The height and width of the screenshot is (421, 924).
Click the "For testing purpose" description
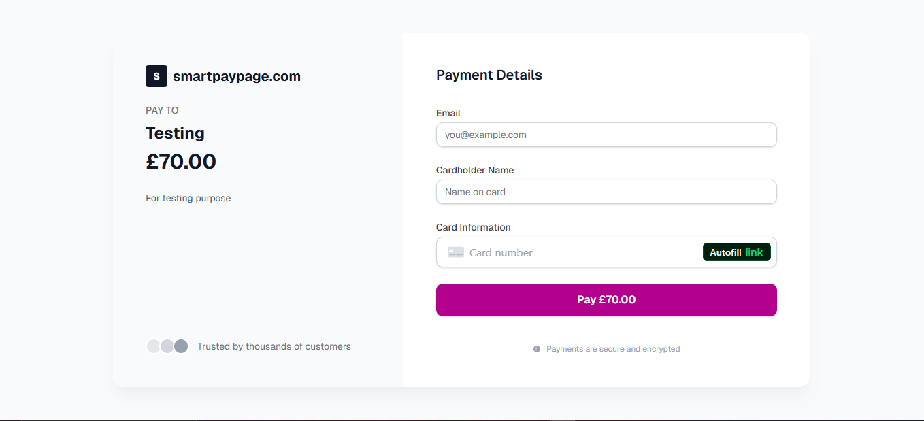[188, 198]
